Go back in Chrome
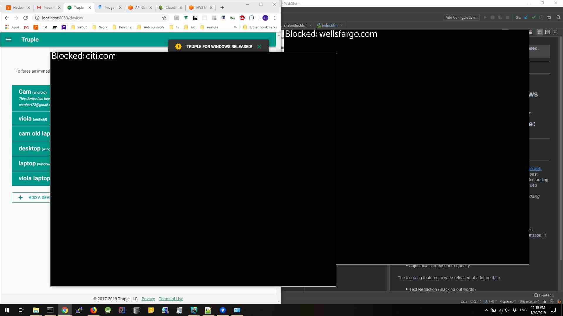The image size is (563, 316). pyautogui.click(x=7, y=18)
